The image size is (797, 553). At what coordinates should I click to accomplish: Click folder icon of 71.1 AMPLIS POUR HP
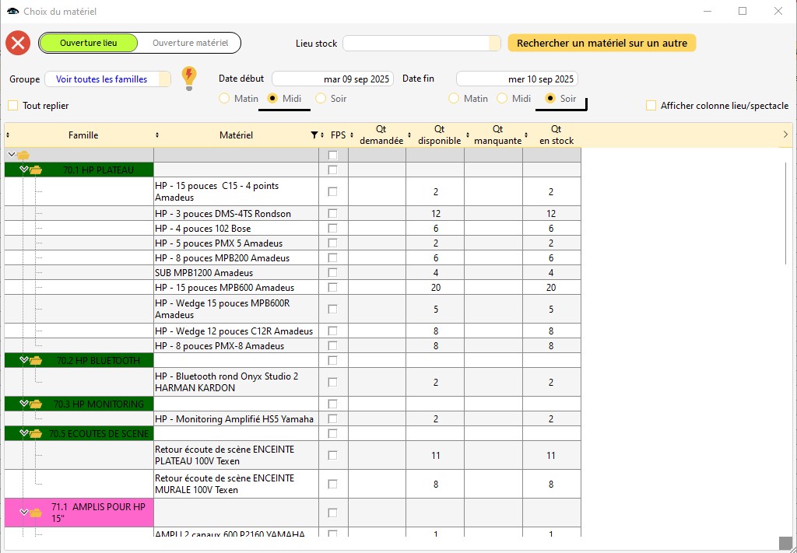coord(36,513)
